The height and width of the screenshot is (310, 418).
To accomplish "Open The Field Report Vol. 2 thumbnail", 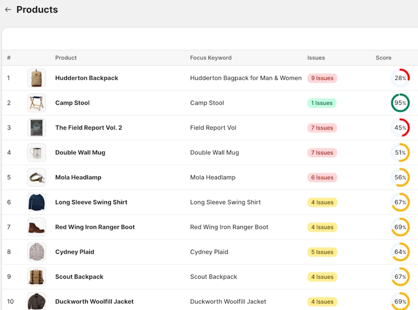I will [x=37, y=128].
